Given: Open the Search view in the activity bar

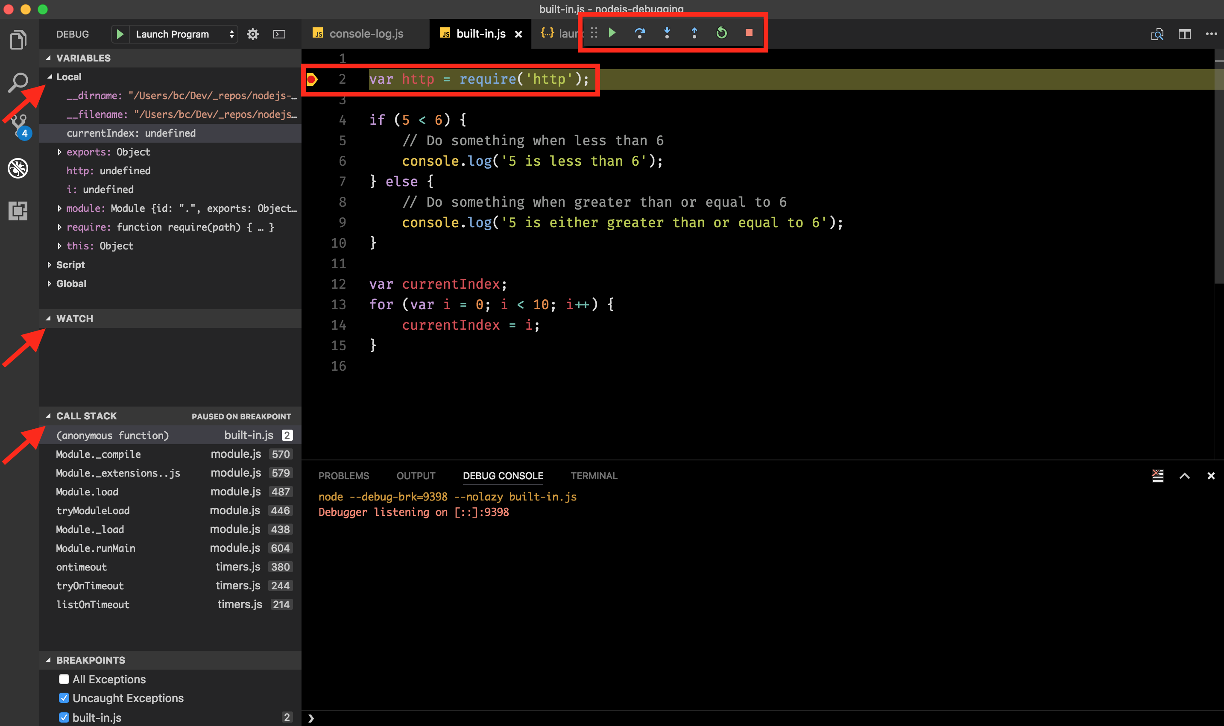Looking at the screenshot, I should tap(19, 82).
